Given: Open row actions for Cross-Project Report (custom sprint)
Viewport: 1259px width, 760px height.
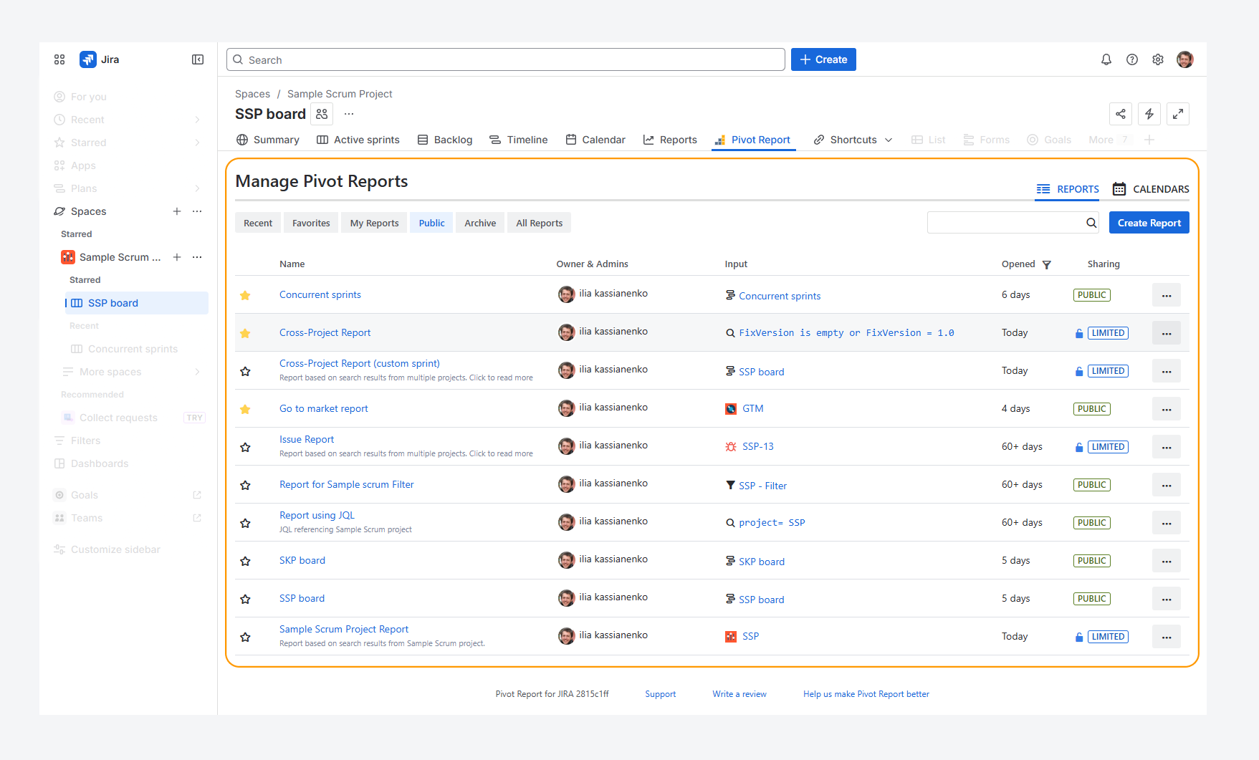Looking at the screenshot, I should (1167, 371).
